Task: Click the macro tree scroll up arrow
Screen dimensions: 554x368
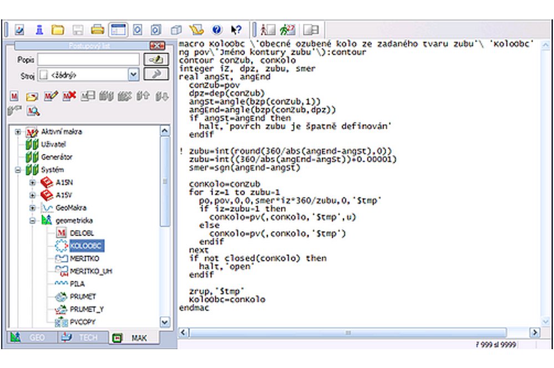Action: point(165,131)
